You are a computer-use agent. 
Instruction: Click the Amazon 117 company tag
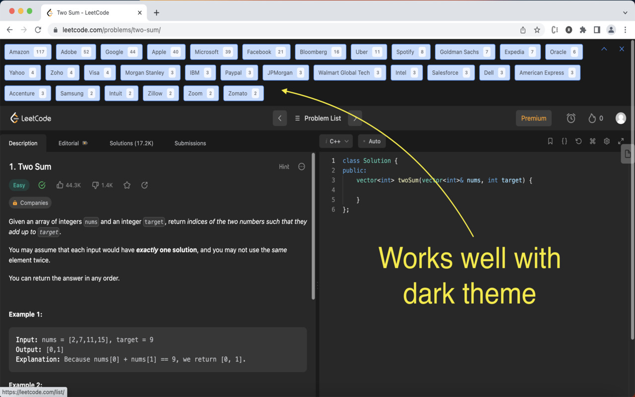tap(28, 52)
